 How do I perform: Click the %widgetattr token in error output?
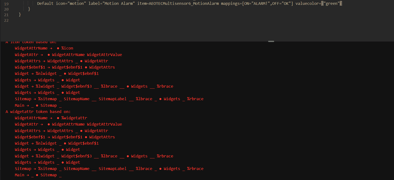74,118
